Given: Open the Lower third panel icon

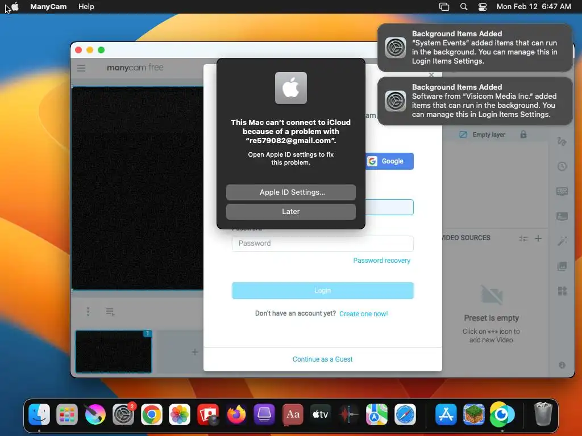Looking at the screenshot, I should 562,216.
